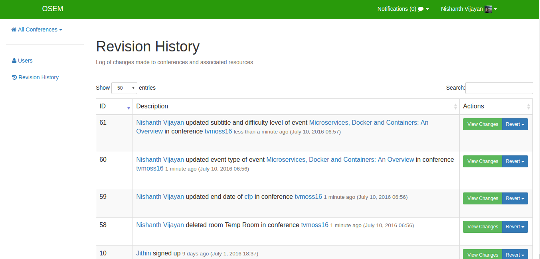Click the user icon next to Users
540x259 pixels.
14,61
